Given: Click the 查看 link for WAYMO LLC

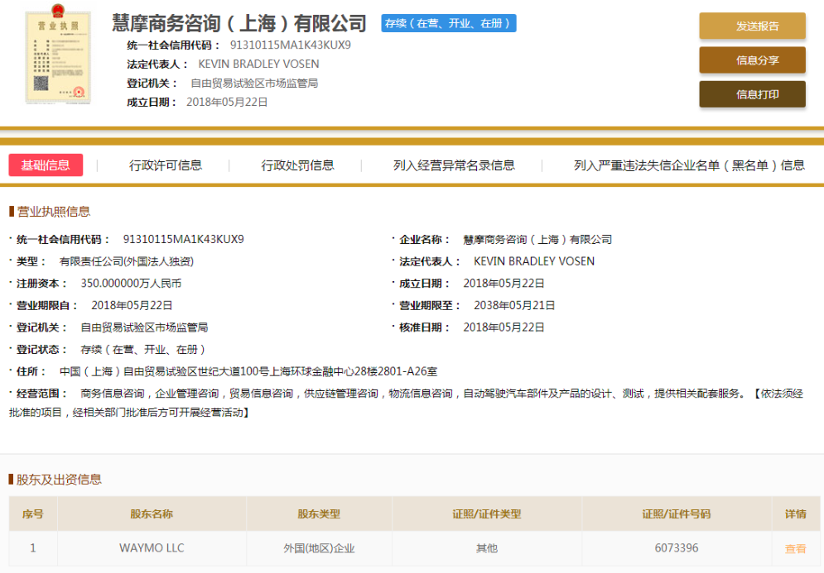Looking at the screenshot, I should click(x=795, y=548).
